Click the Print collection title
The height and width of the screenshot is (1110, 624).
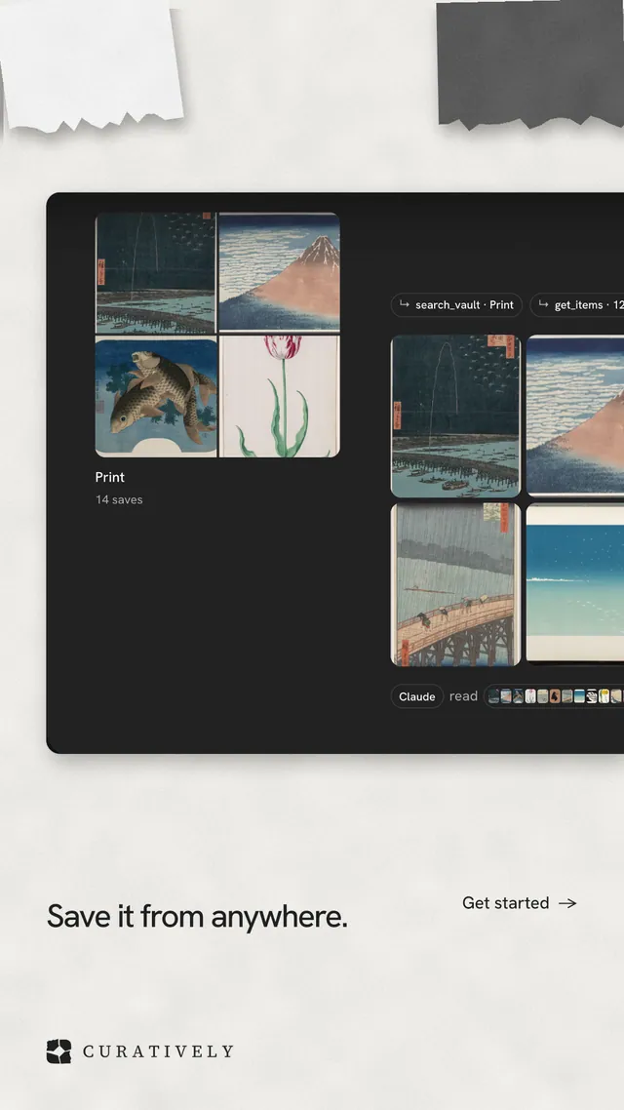(x=109, y=477)
